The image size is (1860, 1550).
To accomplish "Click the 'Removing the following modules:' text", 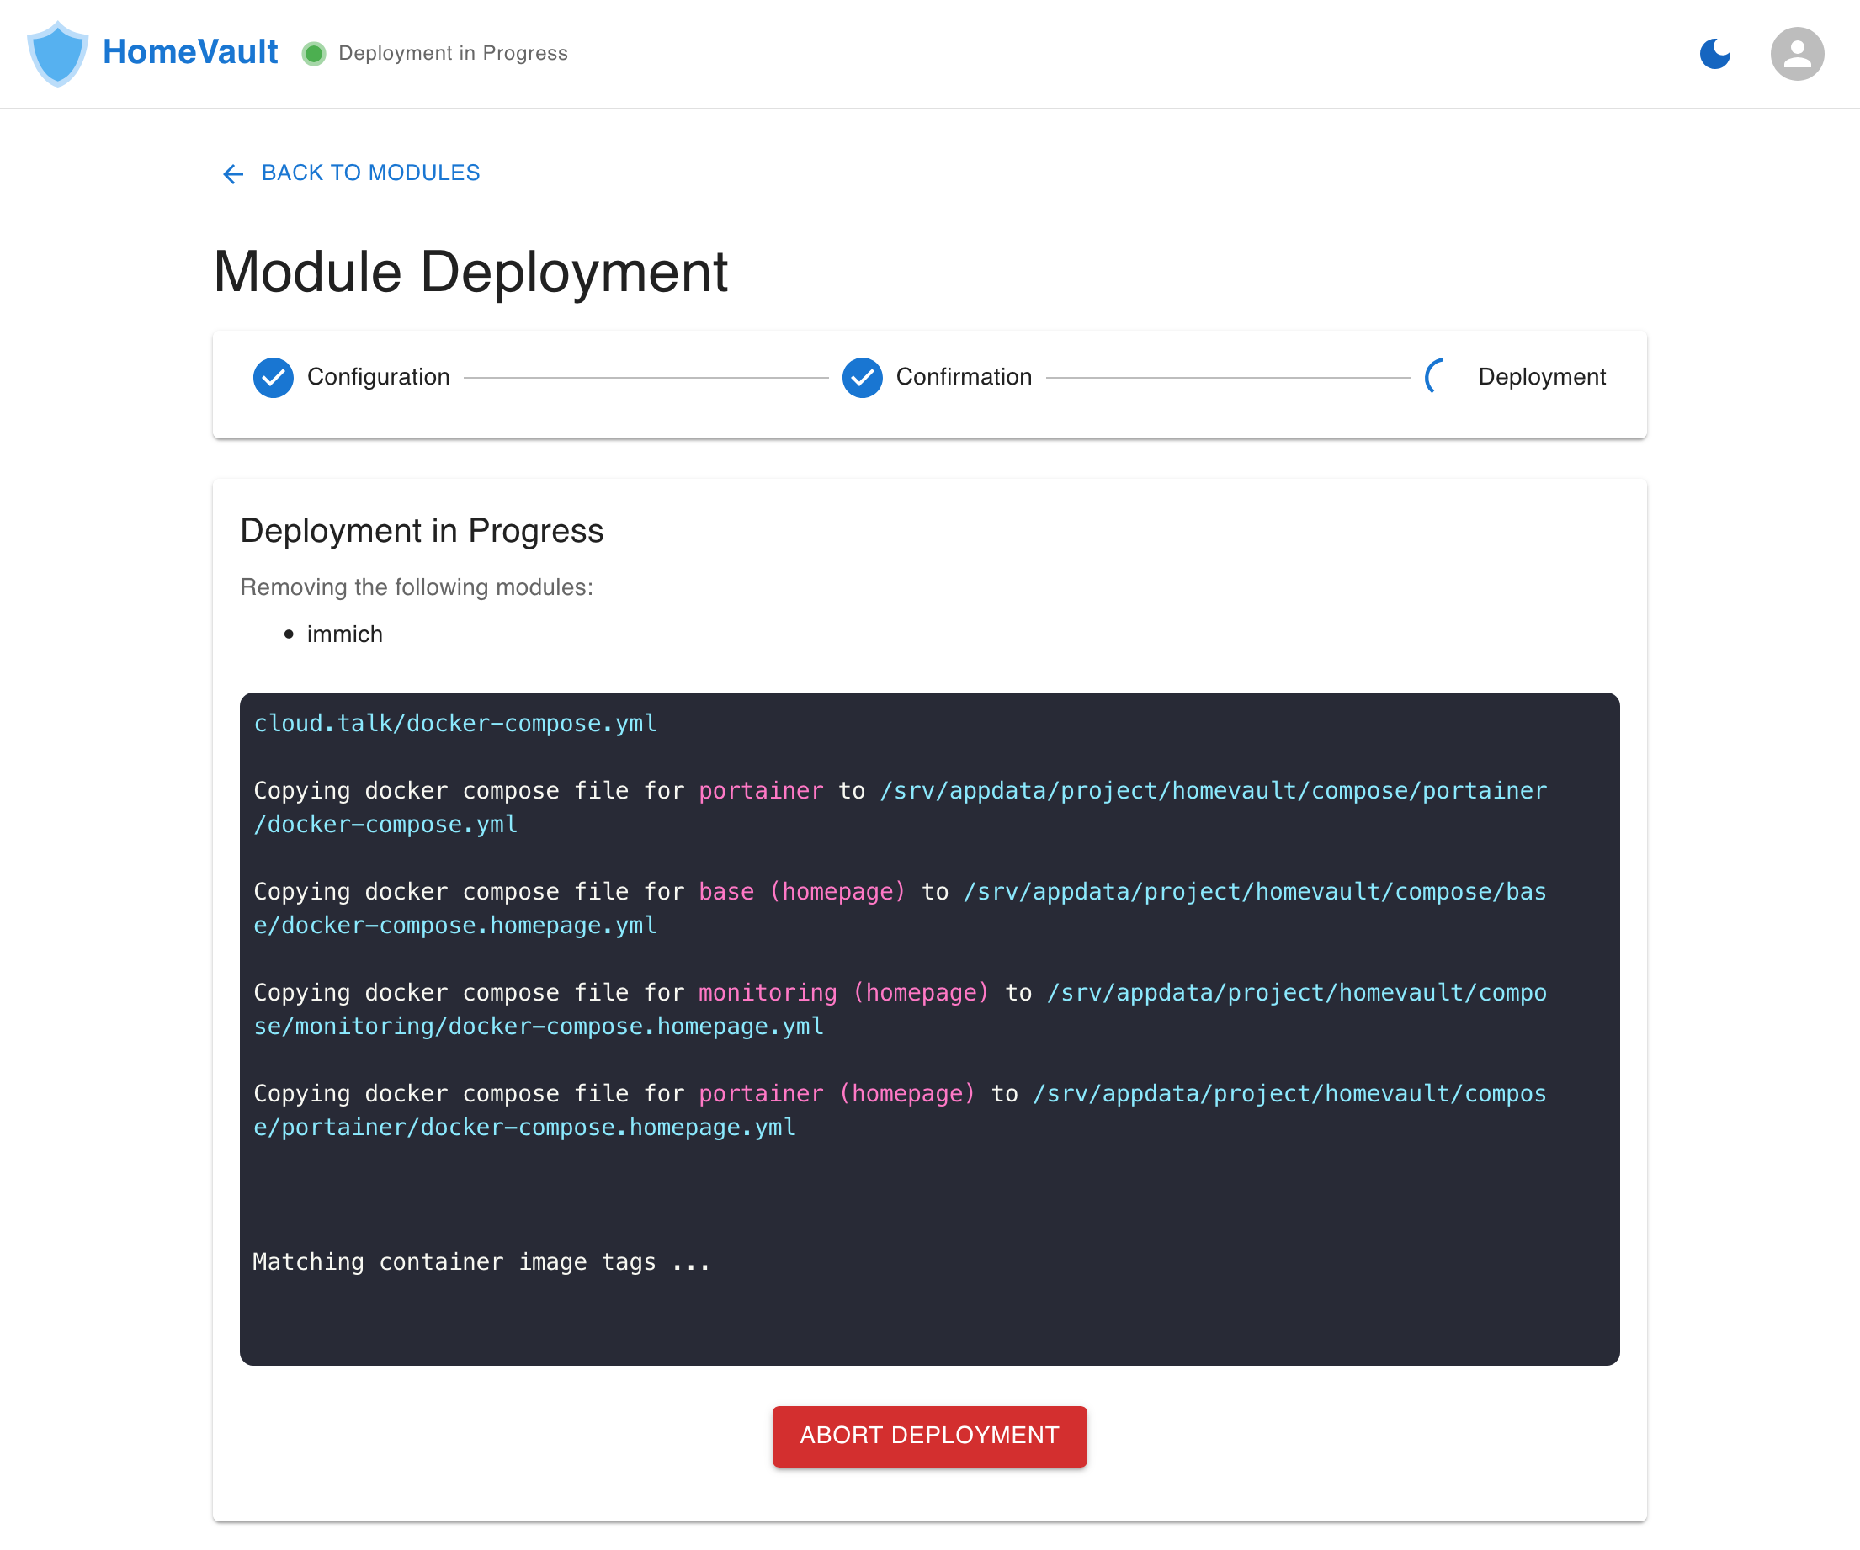I will click(417, 587).
